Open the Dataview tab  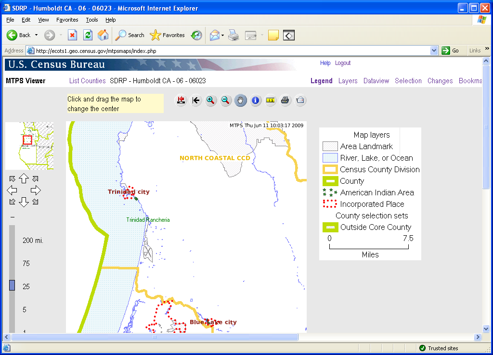click(x=376, y=81)
